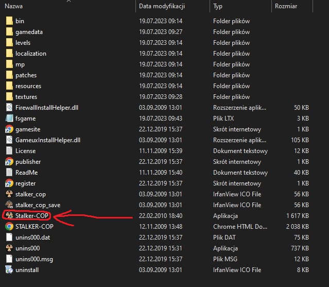Select the file name uninstall
Viewport: 329px width, 287px height.
[27, 270]
